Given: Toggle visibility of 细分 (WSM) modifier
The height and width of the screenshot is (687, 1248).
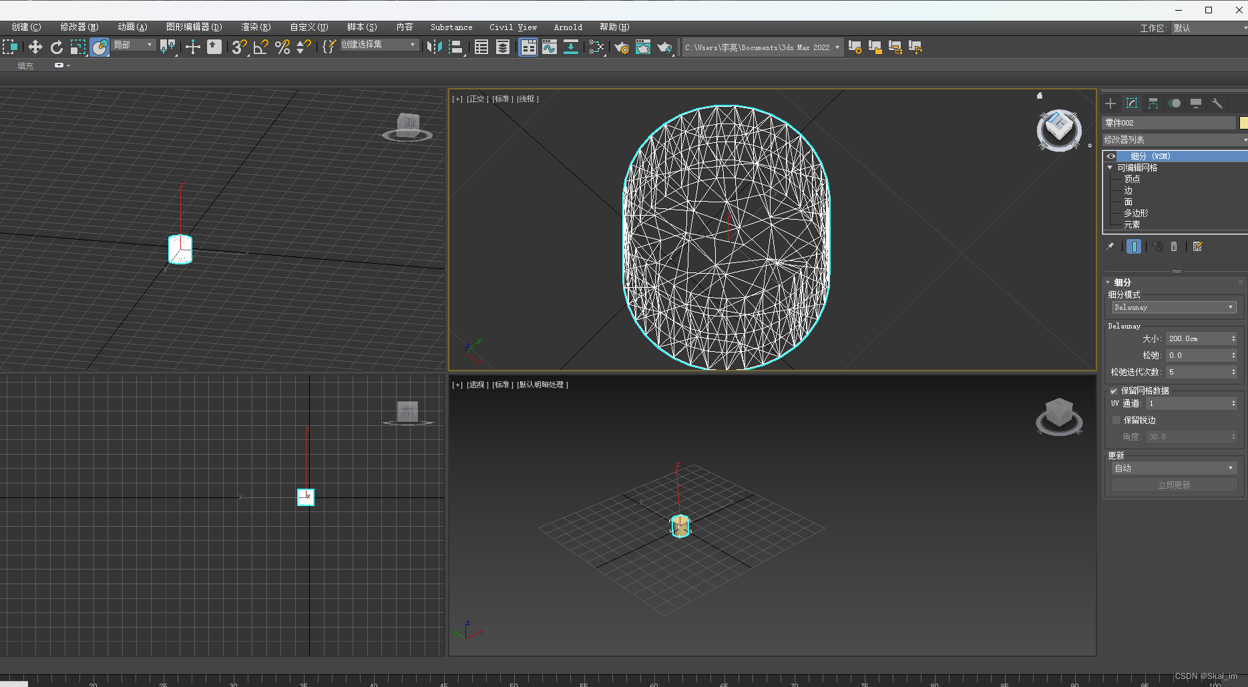Looking at the screenshot, I should coord(1111,156).
